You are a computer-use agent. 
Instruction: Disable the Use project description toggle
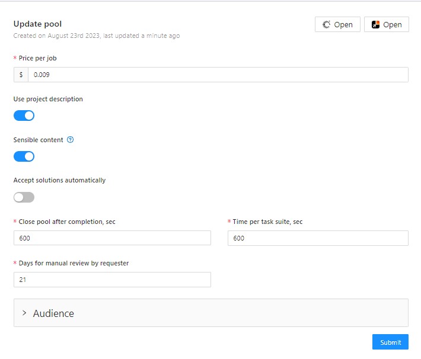24,116
